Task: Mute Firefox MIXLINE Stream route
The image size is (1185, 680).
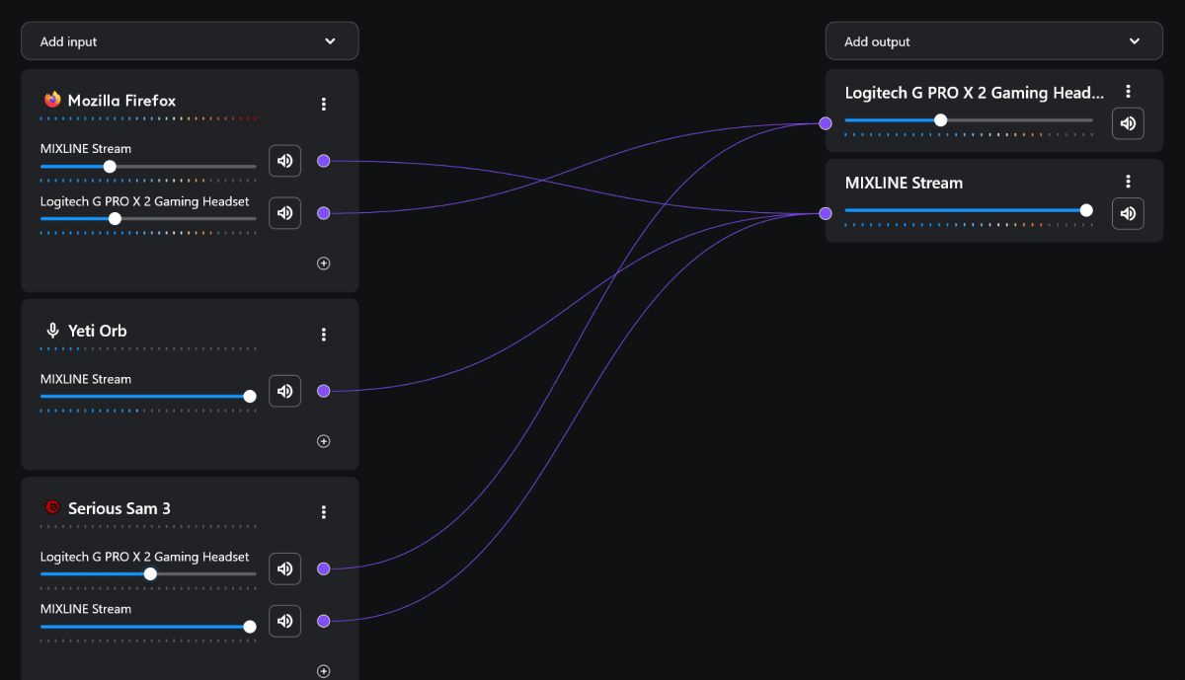Action: pyautogui.click(x=285, y=160)
